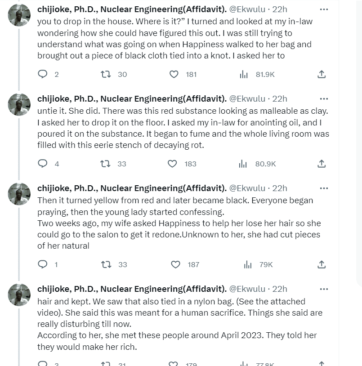362x366 pixels.
Task: Reply to the anointing oil tweet
Action: tap(43, 164)
